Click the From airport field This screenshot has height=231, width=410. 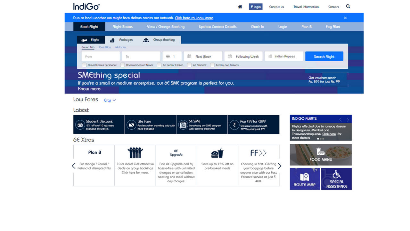101,56
